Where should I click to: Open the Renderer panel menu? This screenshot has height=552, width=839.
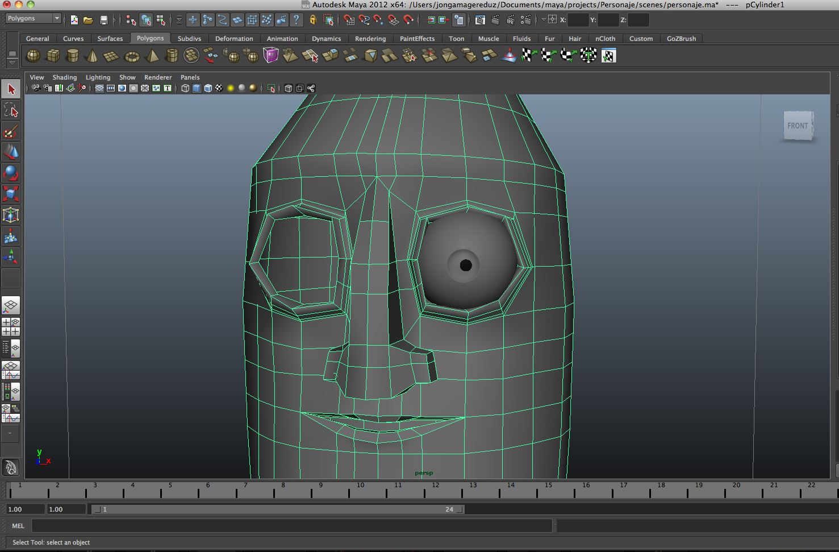click(158, 77)
